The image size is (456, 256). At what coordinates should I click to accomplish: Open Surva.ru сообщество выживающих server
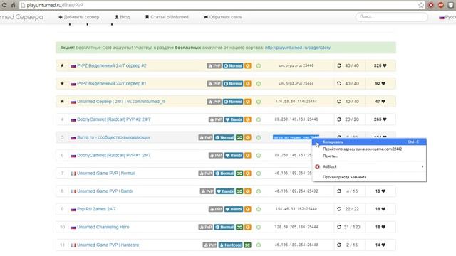pos(113,137)
